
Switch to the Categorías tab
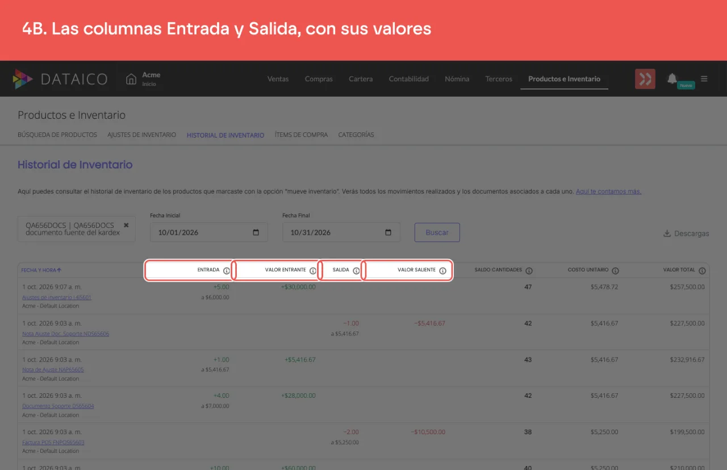356,135
